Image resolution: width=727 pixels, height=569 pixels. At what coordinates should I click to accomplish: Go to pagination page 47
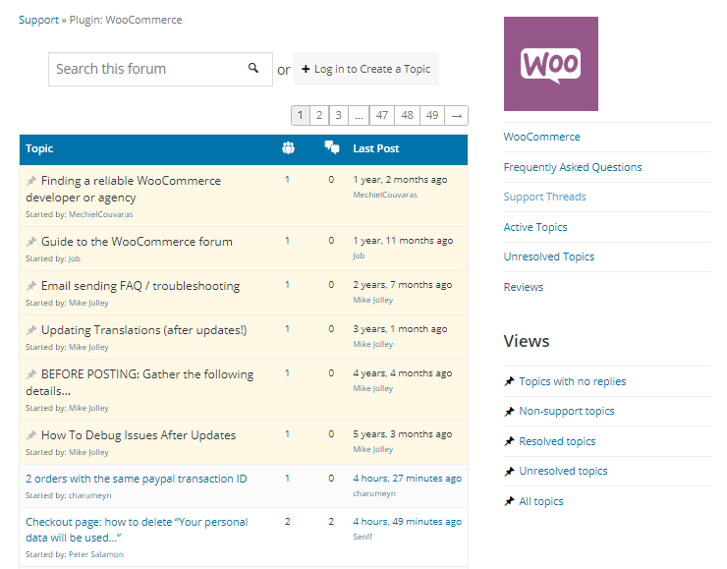pyautogui.click(x=382, y=115)
